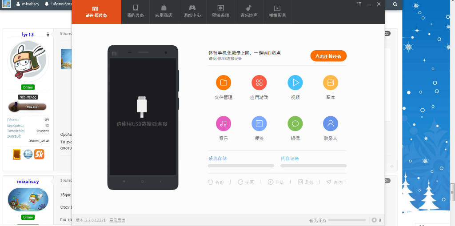Click the Notes (便签) icon
455x226 pixels.
pos(259,123)
